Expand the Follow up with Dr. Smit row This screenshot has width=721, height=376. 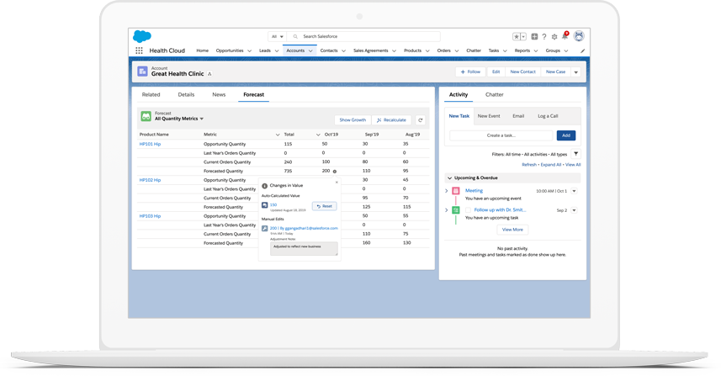[447, 210]
